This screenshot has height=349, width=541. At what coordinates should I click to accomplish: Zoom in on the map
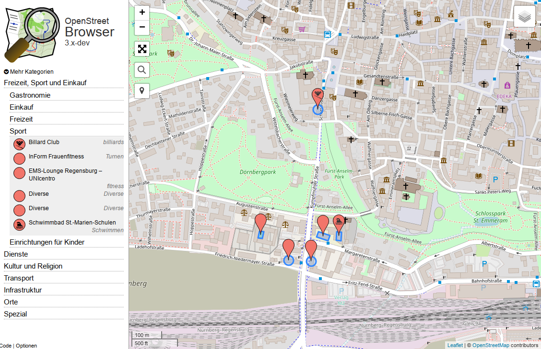coord(142,12)
